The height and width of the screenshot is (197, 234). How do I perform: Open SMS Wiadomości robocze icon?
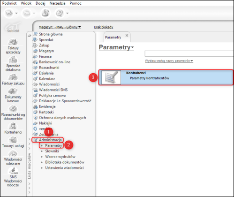tap(13, 171)
